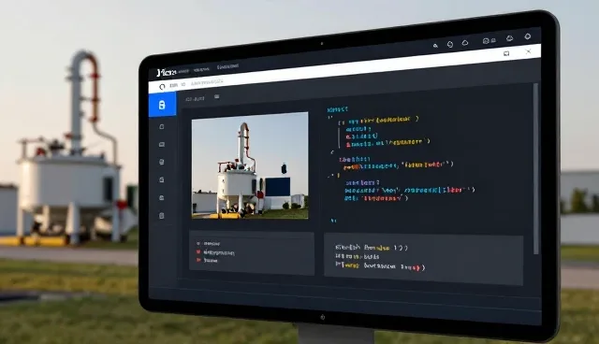Click the circular arrow icon in the top-right icon row
The height and width of the screenshot is (344, 599).
pyautogui.click(x=450, y=44)
